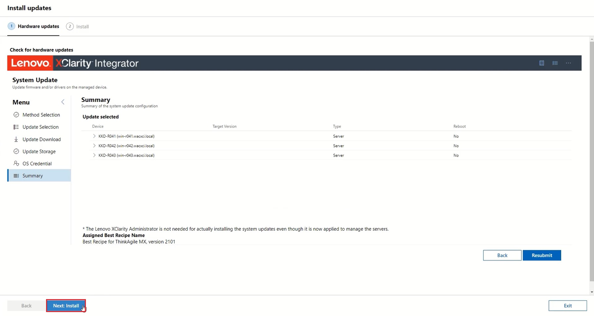Click the white Back button beside Resubmit
This screenshot has width=594, height=316.
pyautogui.click(x=502, y=255)
